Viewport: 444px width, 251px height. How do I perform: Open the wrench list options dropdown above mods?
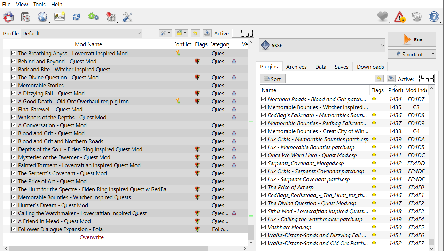165,33
